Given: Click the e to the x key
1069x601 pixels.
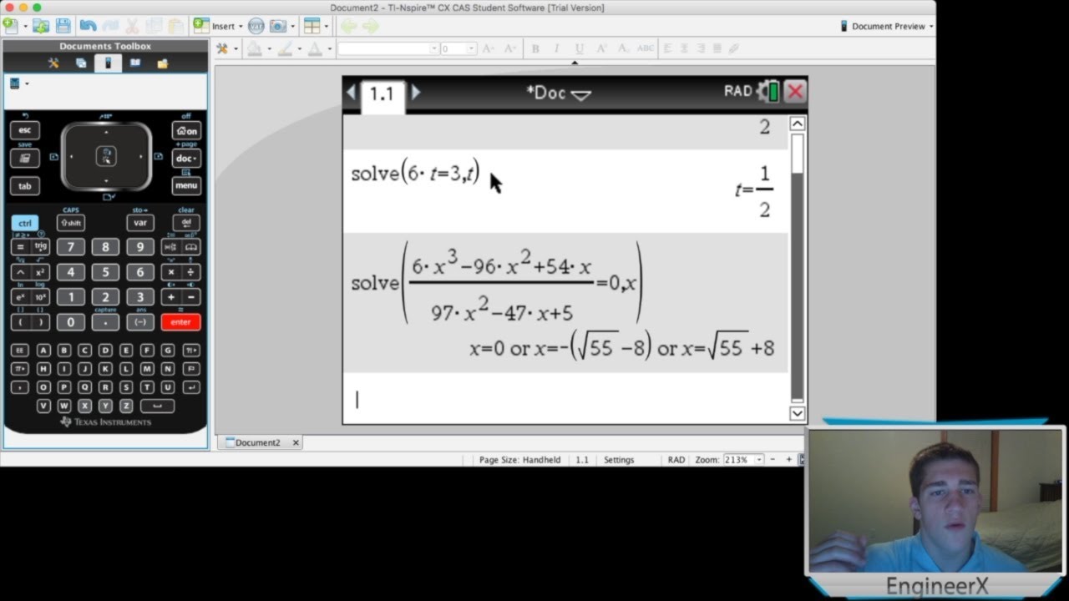Looking at the screenshot, I should pyautogui.click(x=20, y=296).
